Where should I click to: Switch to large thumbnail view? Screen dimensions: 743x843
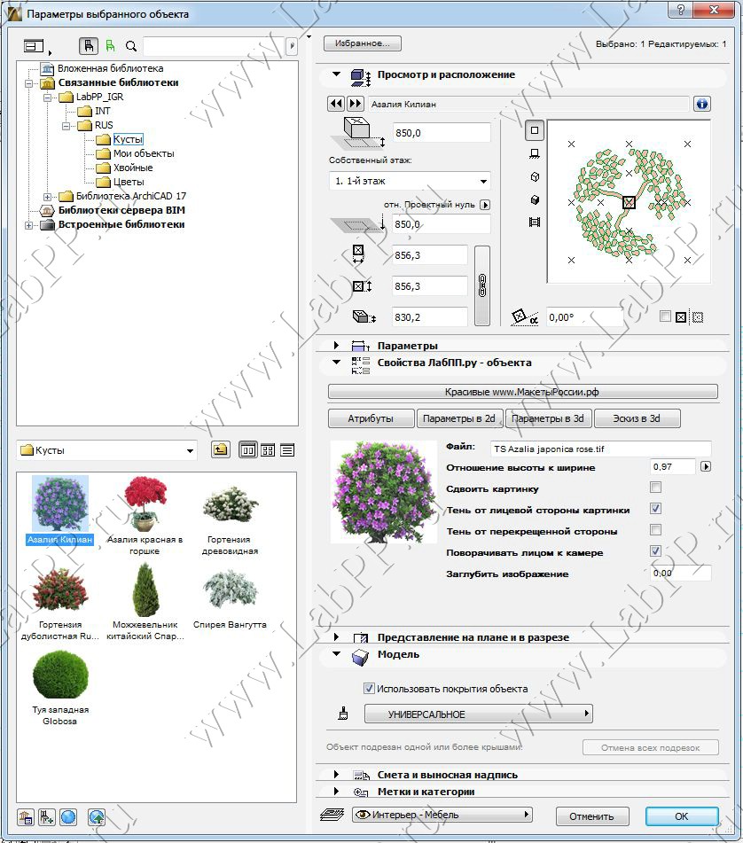click(248, 450)
